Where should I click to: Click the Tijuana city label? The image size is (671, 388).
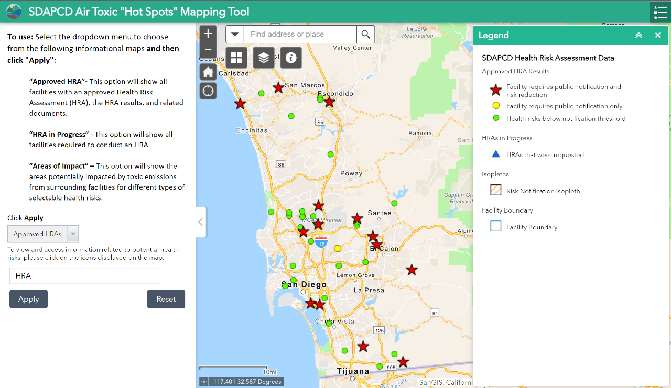[x=352, y=371]
